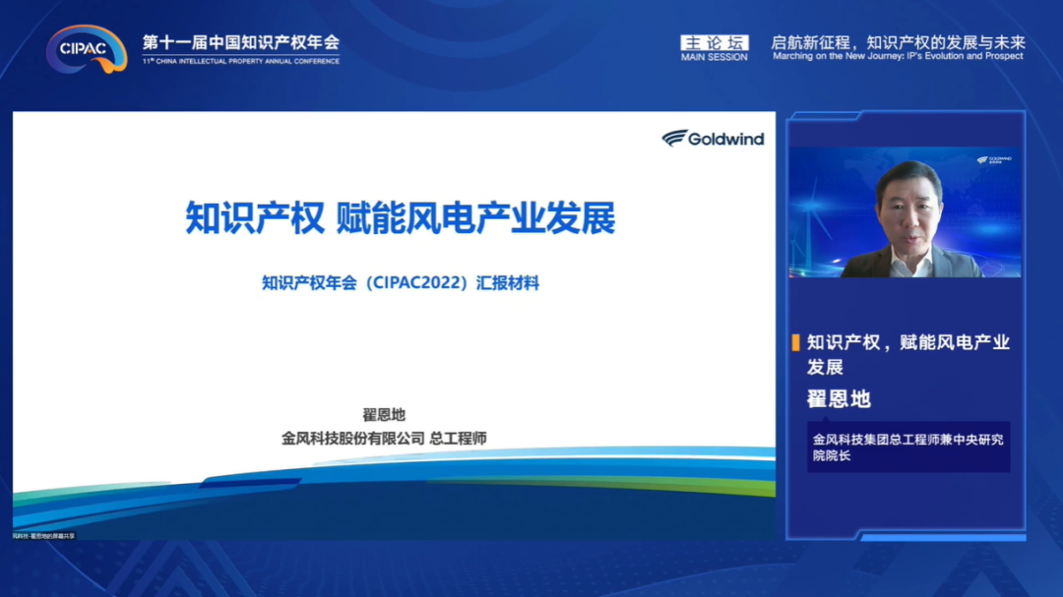Click the screen share label at slide bottom-left
This screenshot has height=597, width=1063.
(44, 535)
